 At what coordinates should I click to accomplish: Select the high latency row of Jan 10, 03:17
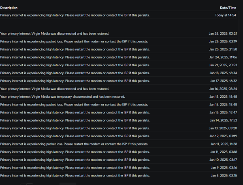[x=118, y=160]
